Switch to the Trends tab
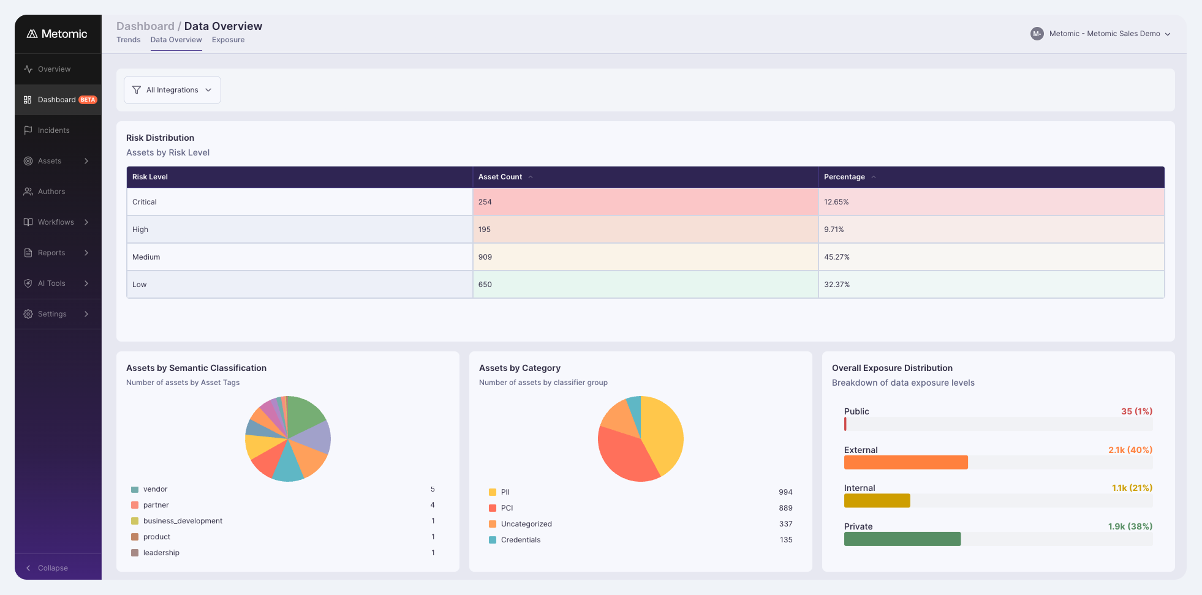 (x=129, y=40)
